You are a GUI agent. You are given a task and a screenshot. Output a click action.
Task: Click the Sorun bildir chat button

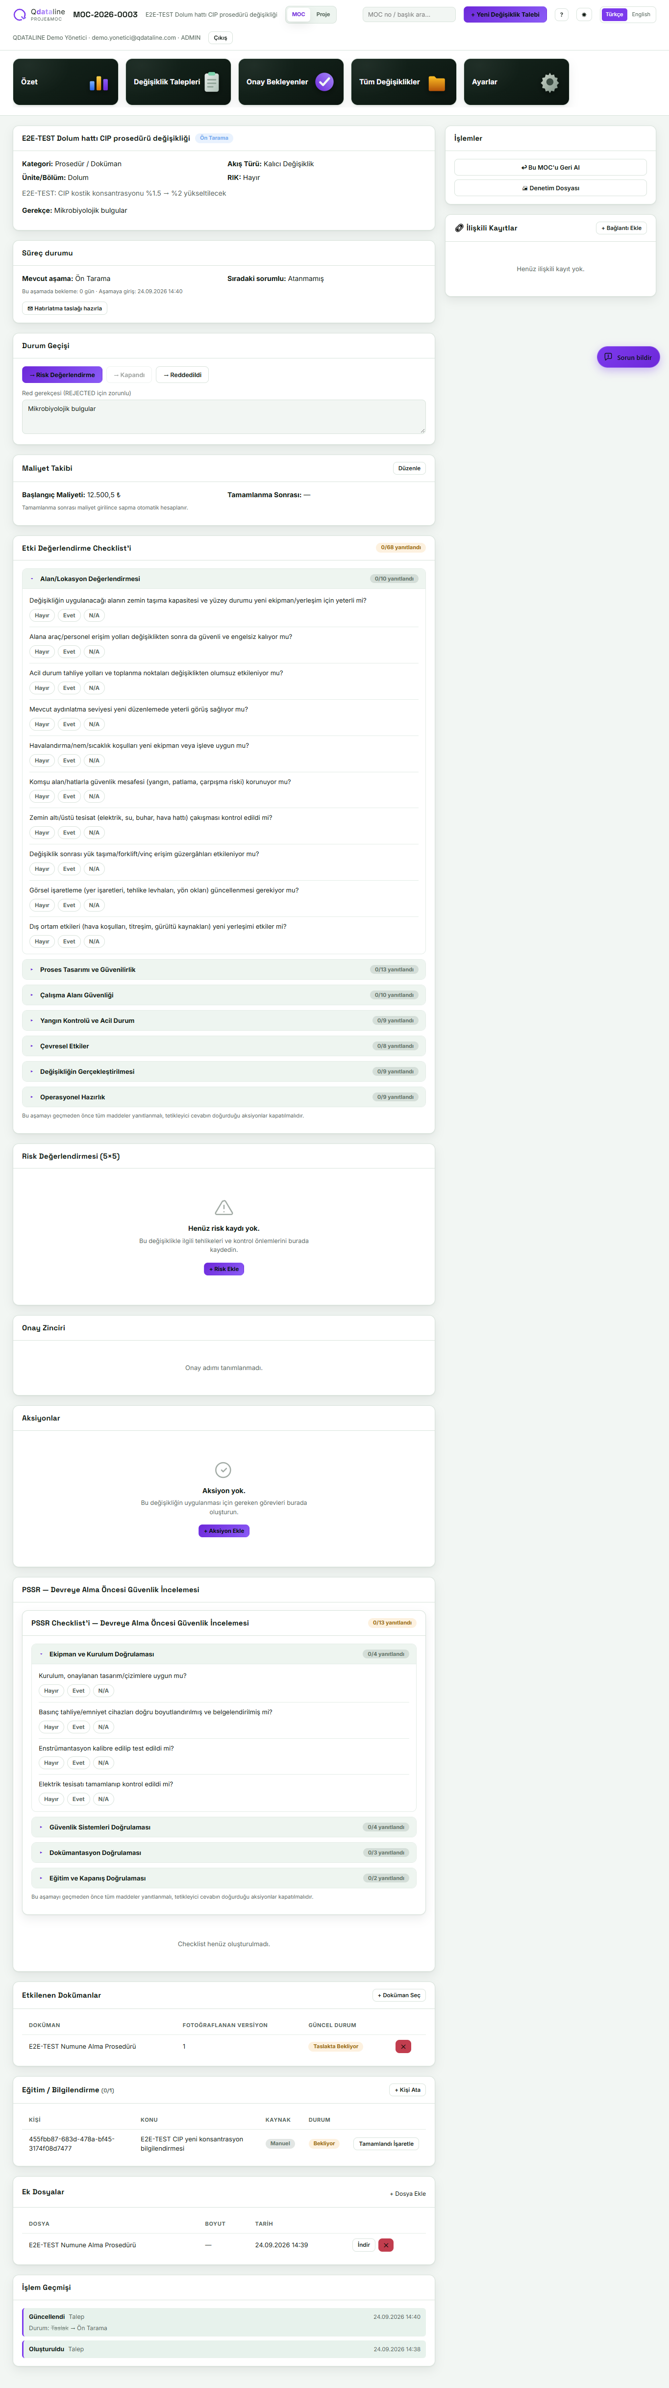click(628, 357)
